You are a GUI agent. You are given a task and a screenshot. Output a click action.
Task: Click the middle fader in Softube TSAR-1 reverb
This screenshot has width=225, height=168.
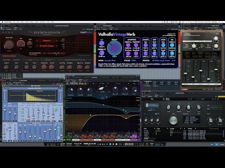[x=201, y=70]
